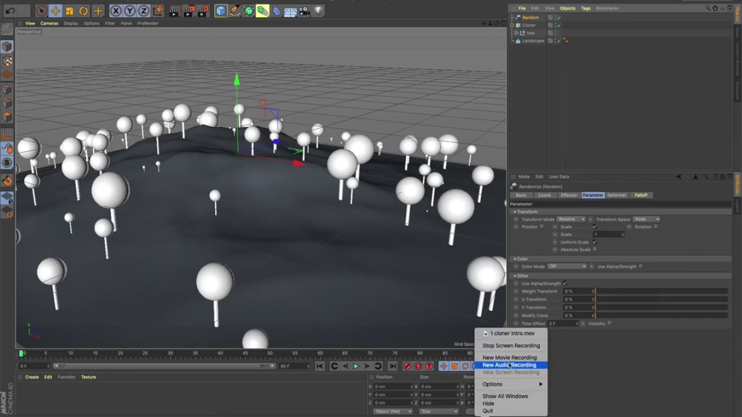Select the Cloner object in tree

pos(529,25)
